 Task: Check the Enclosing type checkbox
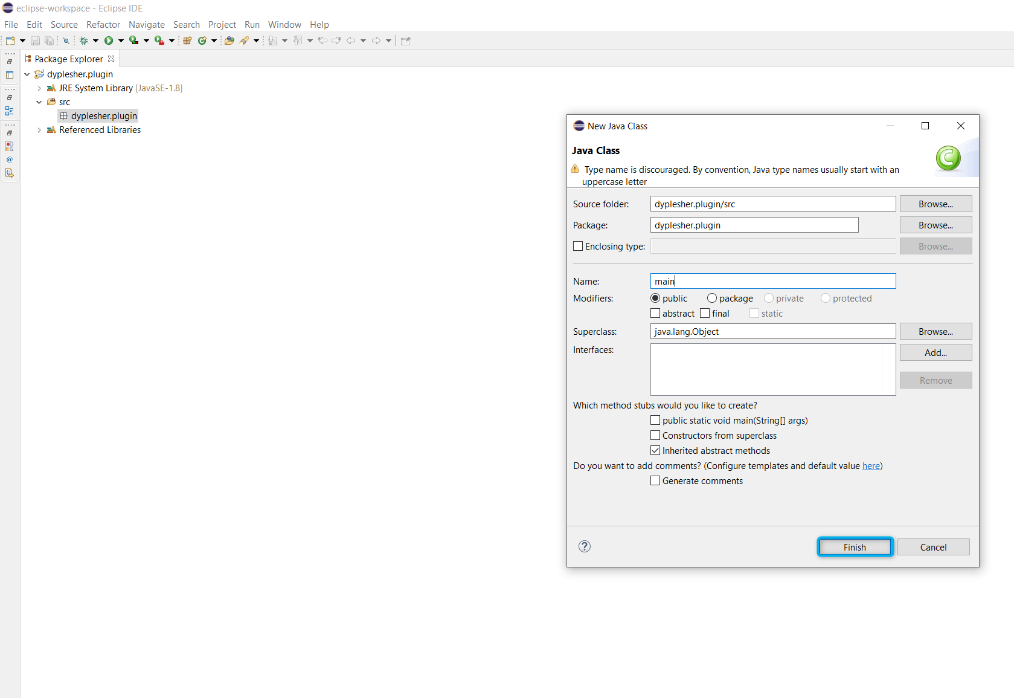point(578,246)
